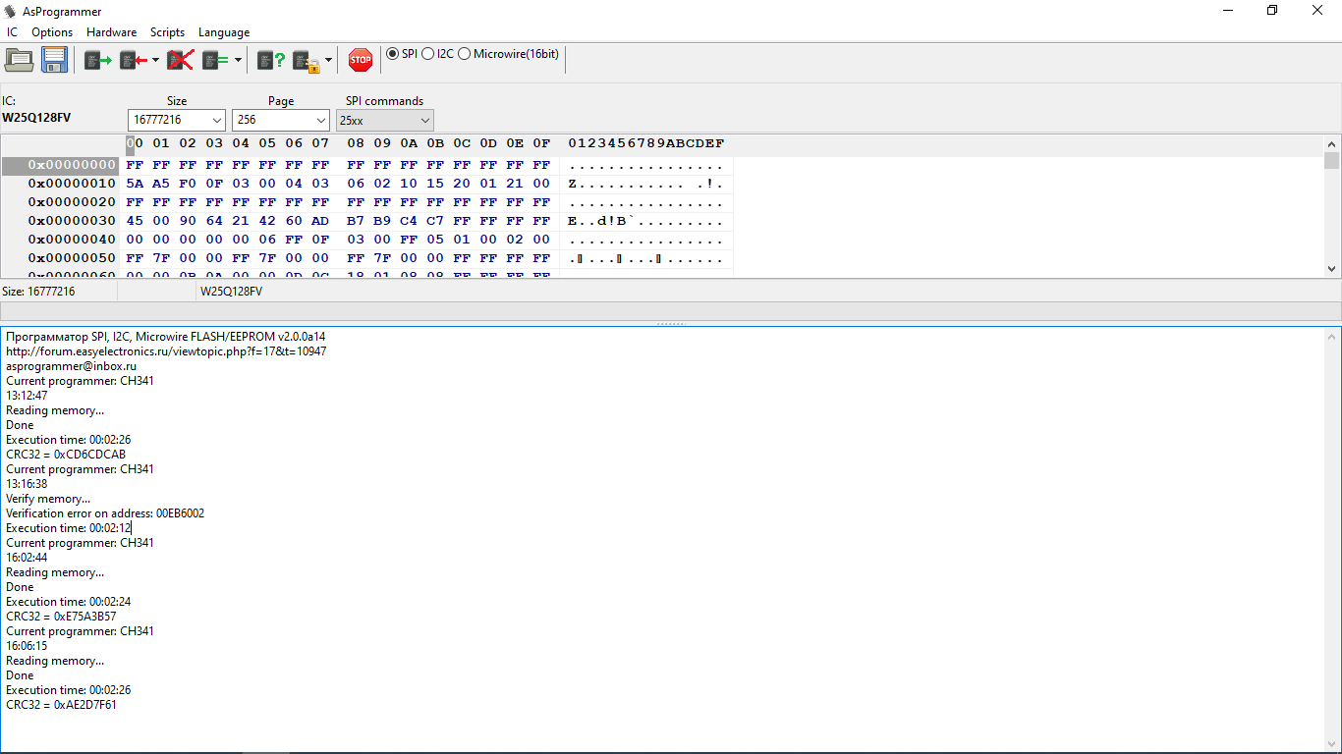Viewport: 1342px width, 754px height.
Task: Click the forum.easyelectronics.ru URL in the log
Action: [x=166, y=351]
